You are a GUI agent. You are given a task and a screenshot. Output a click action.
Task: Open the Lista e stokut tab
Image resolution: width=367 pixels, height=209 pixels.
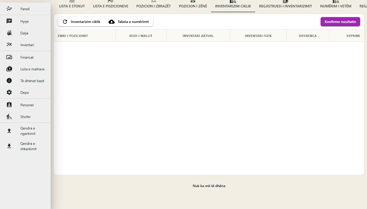[72, 6]
